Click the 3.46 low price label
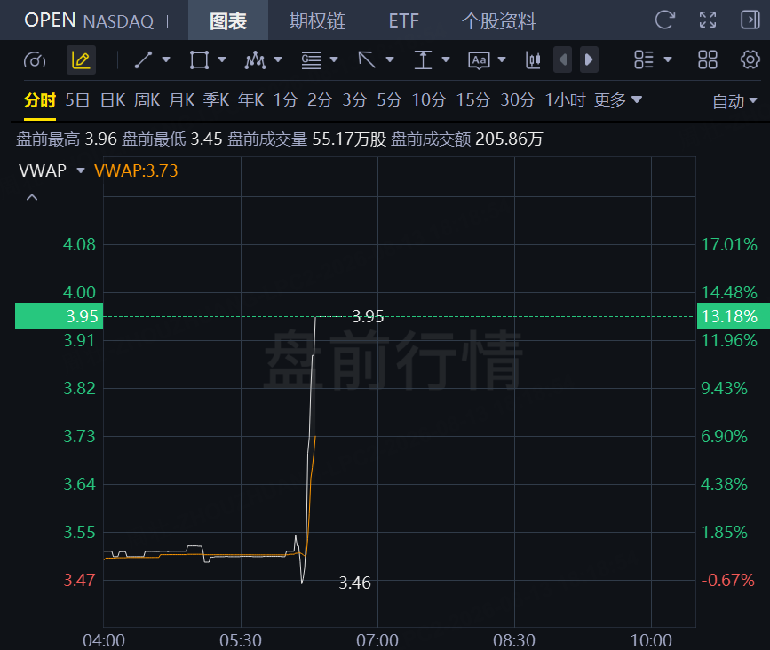This screenshot has height=650, width=770. click(x=354, y=583)
